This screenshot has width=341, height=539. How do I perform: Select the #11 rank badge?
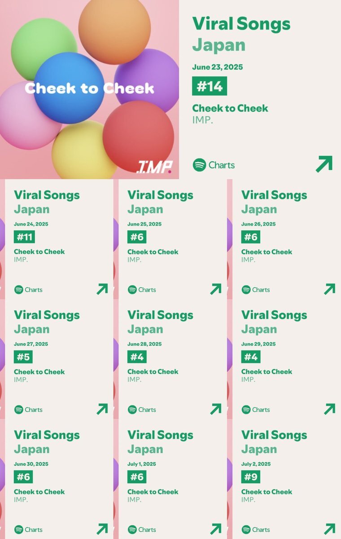(24, 237)
